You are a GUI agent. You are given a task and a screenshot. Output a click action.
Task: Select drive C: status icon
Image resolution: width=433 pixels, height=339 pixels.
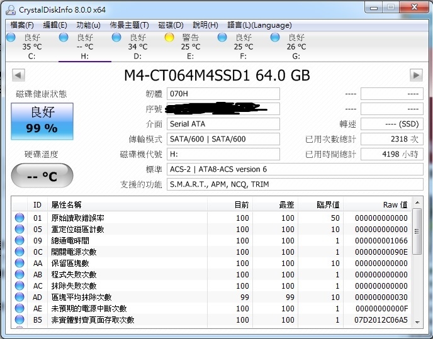pyautogui.click(x=11, y=37)
